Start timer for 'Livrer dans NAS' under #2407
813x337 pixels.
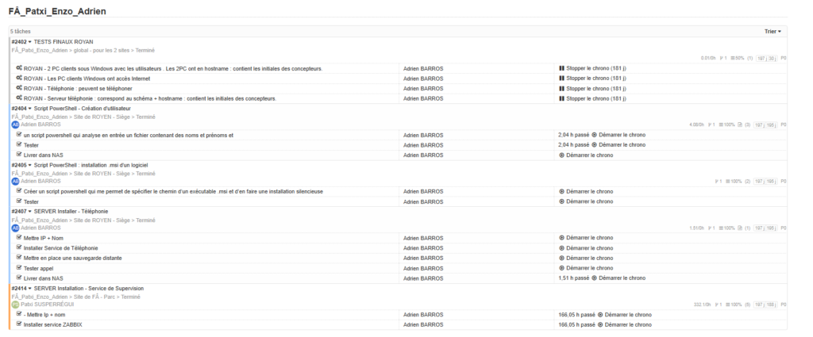pos(618,278)
